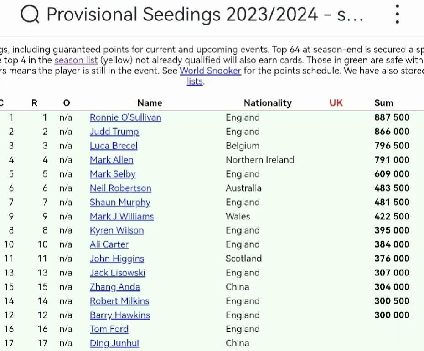
Task: Tap the Provisional Seedings search field
Action: pos(205,14)
